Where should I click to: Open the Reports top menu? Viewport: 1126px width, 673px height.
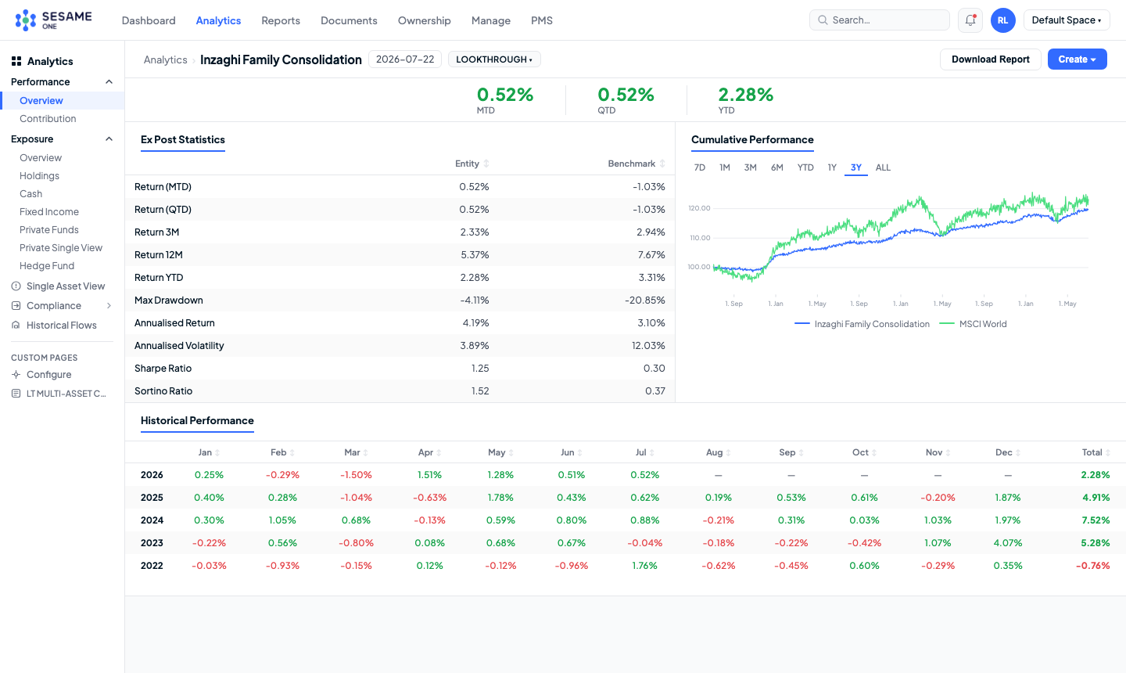tap(281, 20)
